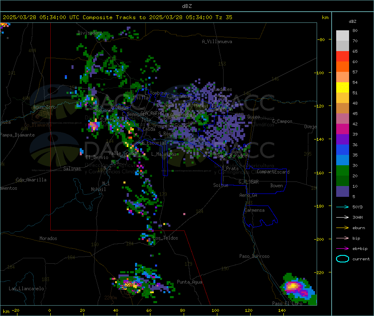Screen dimensions: 374x316
Task: Click the R_Padre location label
Action: pyautogui.click(x=238, y=156)
